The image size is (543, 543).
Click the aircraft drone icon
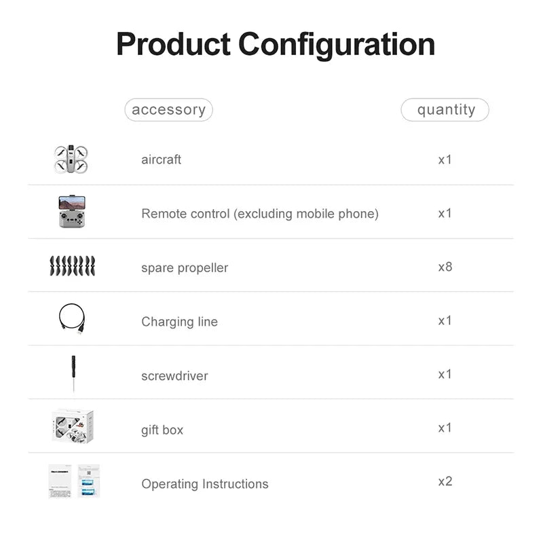[x=71, y=160]
